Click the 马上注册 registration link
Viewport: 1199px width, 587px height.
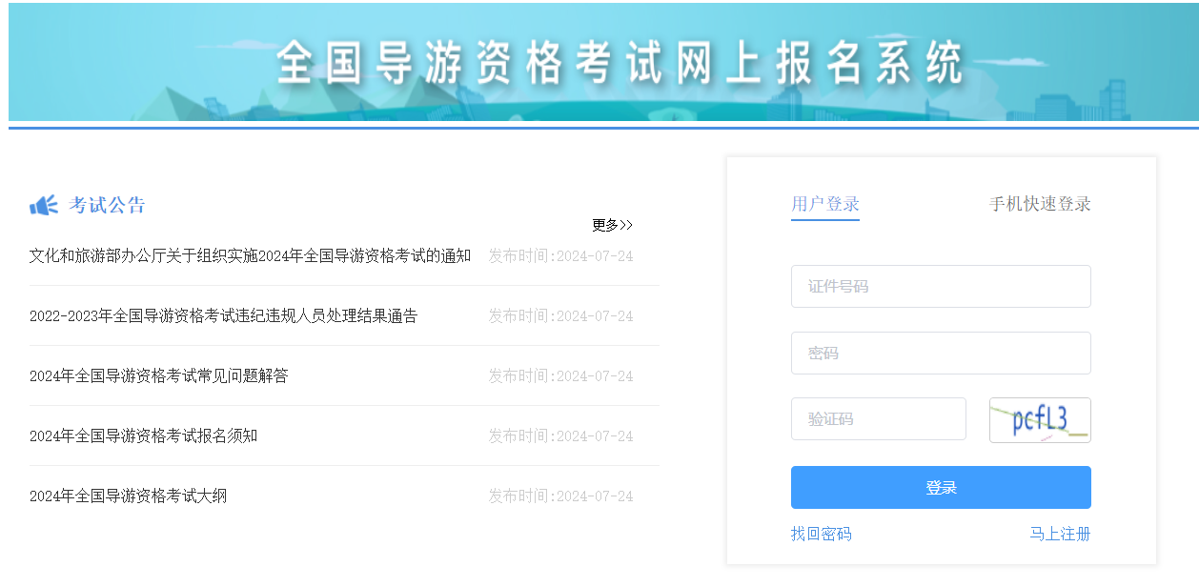click(1060, 534)
